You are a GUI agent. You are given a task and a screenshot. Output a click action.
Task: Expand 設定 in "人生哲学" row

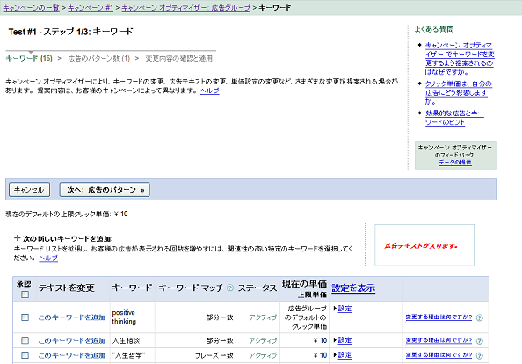coord(344,355)
